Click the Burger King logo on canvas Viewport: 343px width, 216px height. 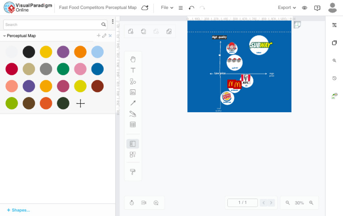coord(227,98)
